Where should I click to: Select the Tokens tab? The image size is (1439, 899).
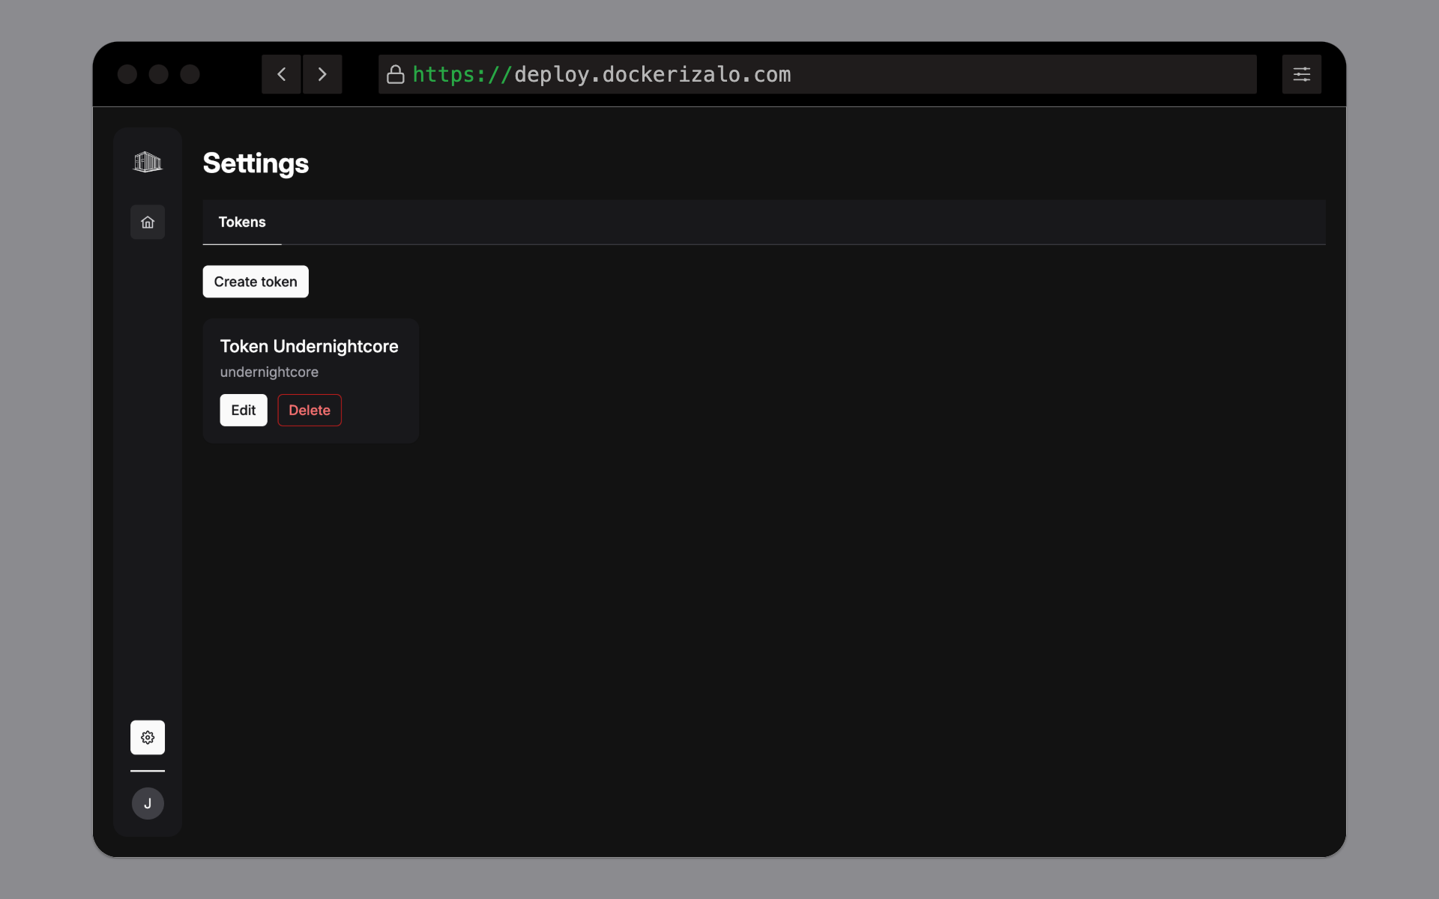(x=242, y=222)
